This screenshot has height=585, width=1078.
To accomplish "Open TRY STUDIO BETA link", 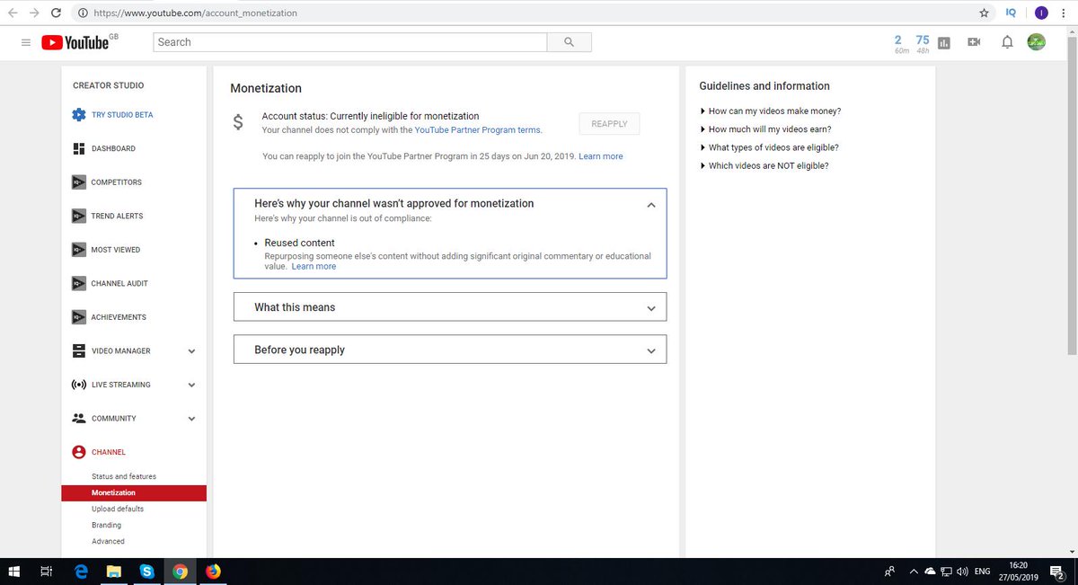I will coord(122,115).
